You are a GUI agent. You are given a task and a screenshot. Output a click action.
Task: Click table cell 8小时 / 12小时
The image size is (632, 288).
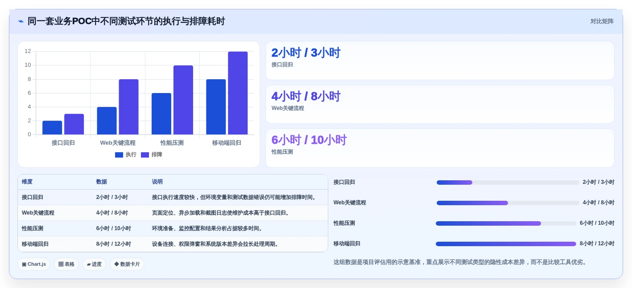[x=114, y=244]
